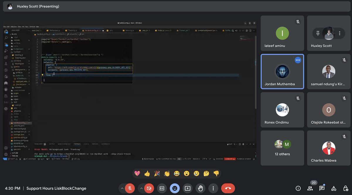Pin Huxley Scott's tile
Image resolution: width=352 pixels, height=195 pixels.
click(318, 33)
